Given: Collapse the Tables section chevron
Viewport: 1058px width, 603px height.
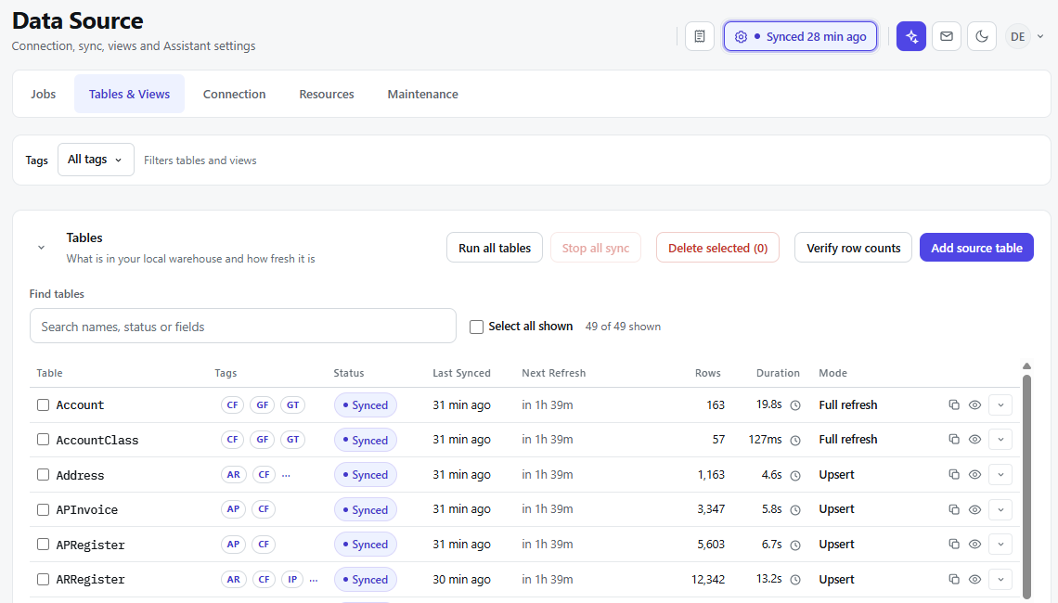Looking at the screenshot, I should click(x=41, y=248).
